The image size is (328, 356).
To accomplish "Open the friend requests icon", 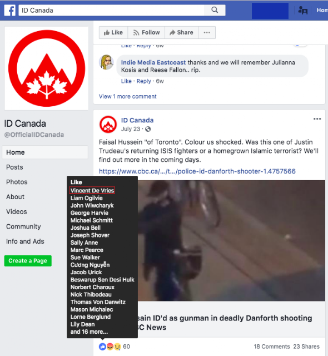I will click(303, 10).
